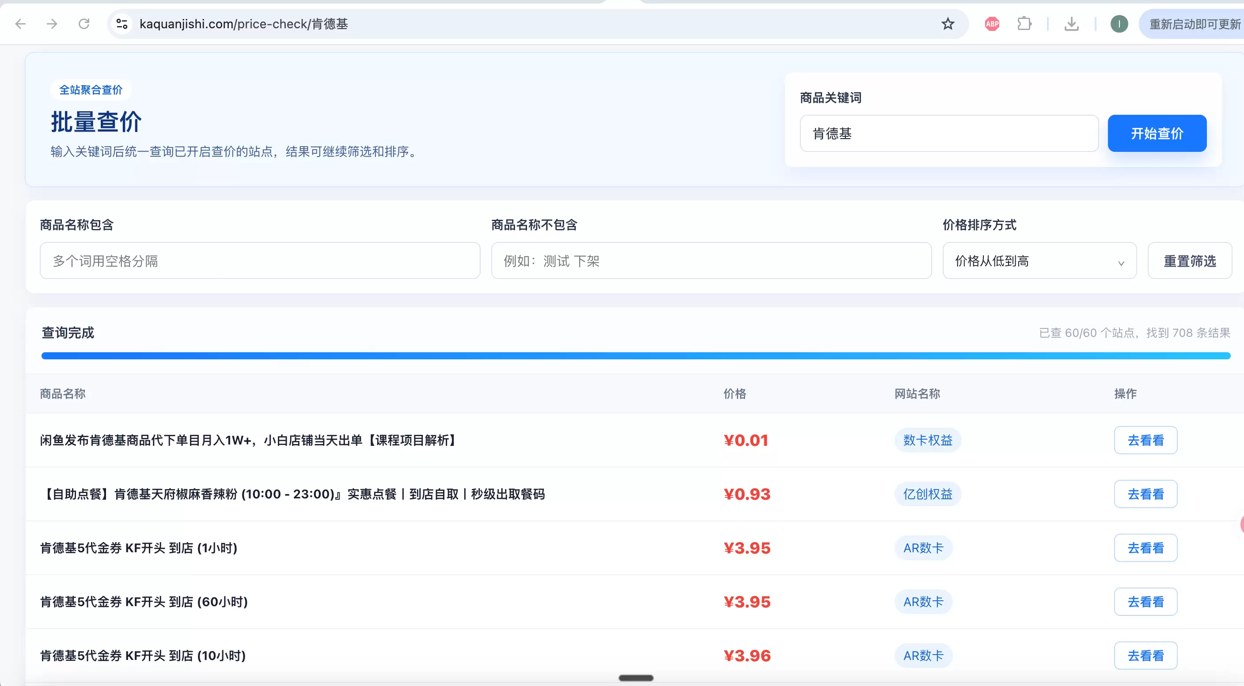1244x686 pixels.
Task: Click the browser forward arrow
Action: [x=52, y=24]
